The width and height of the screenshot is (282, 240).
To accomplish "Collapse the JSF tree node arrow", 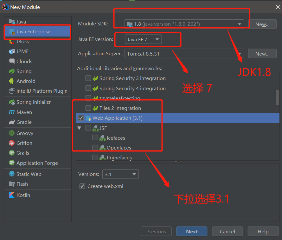I will tap(79, 128).
